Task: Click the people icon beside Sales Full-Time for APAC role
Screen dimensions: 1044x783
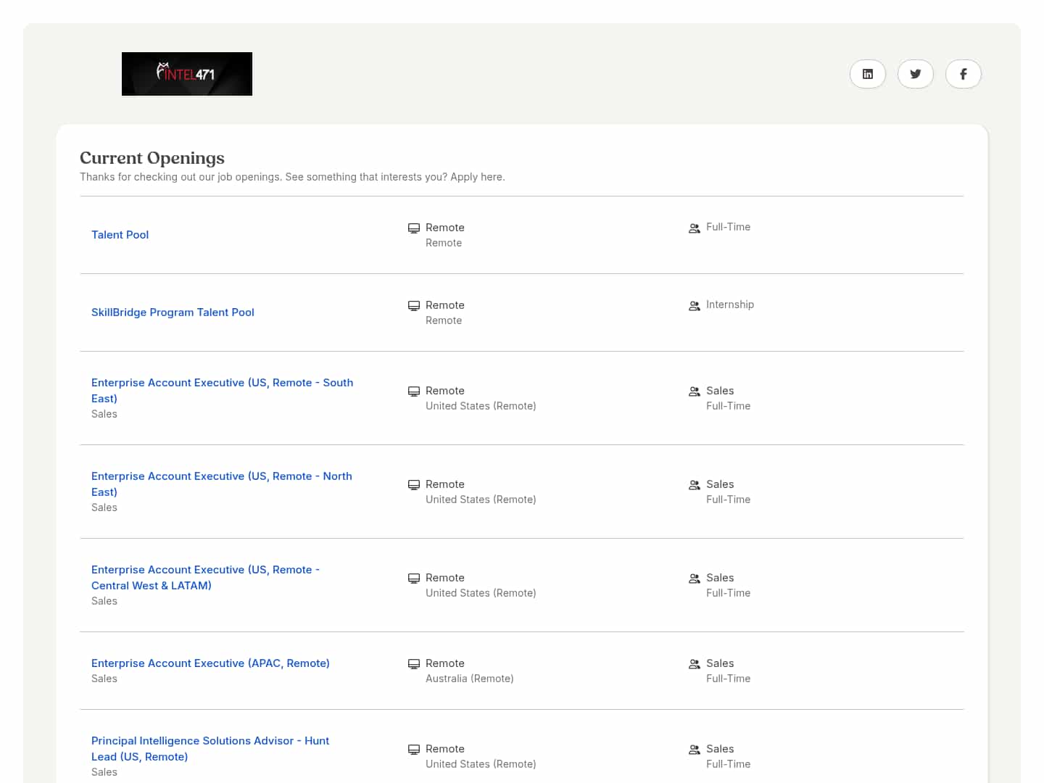Action: pos(694,664)
